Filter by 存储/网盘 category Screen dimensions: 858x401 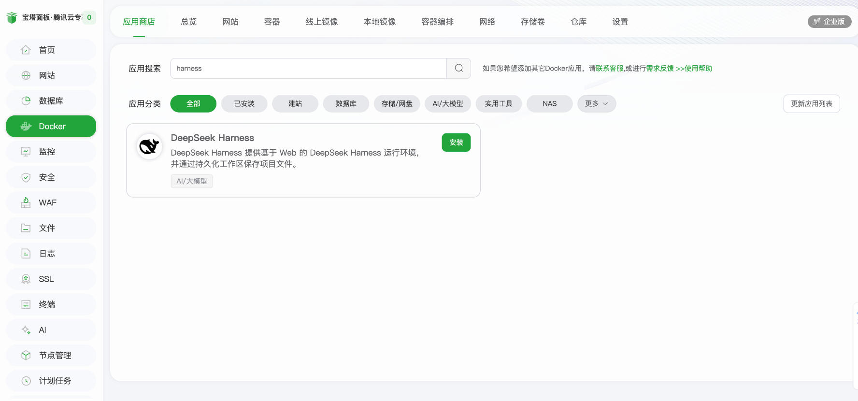pyautogui.click(x=397, y=103)
